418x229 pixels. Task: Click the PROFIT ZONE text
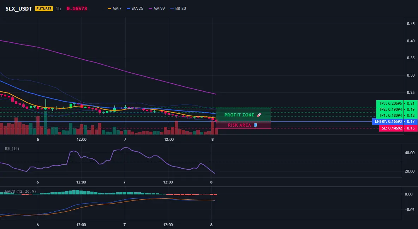(x=239, y=115)
